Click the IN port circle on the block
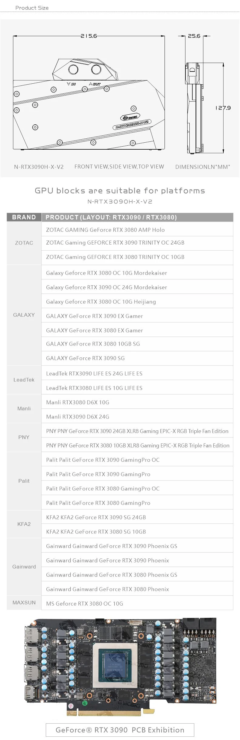 tap(73, 69)
